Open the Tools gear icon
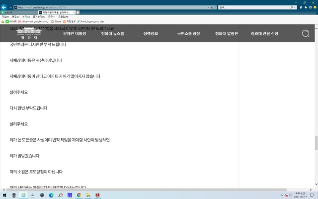 310,7
